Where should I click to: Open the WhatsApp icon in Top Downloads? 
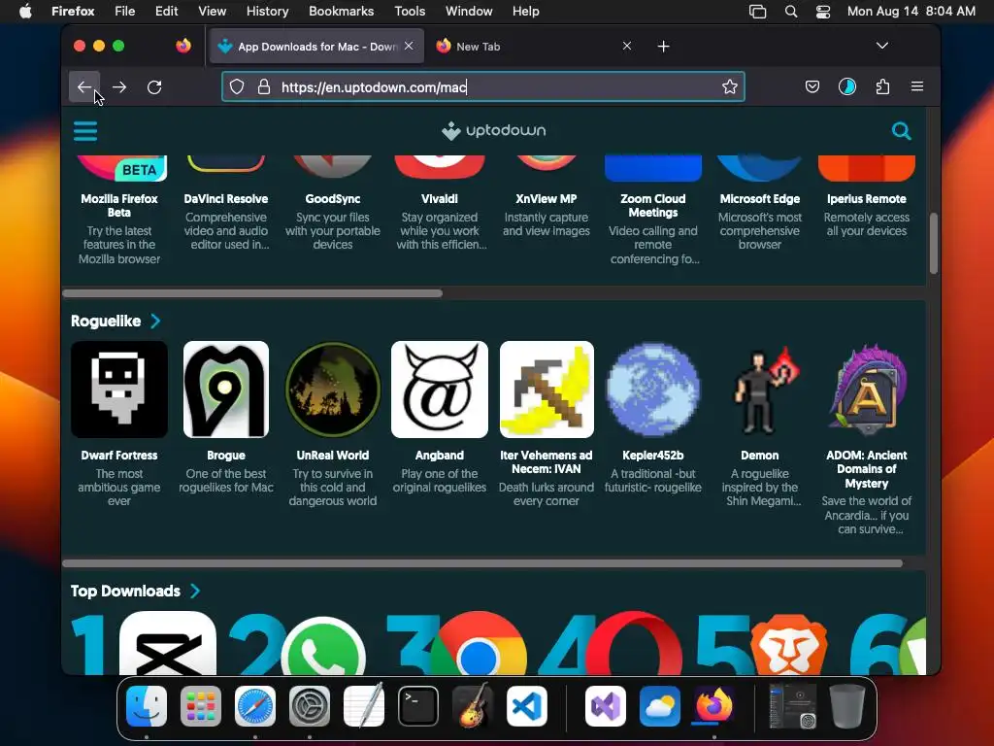tap(323, 646)
